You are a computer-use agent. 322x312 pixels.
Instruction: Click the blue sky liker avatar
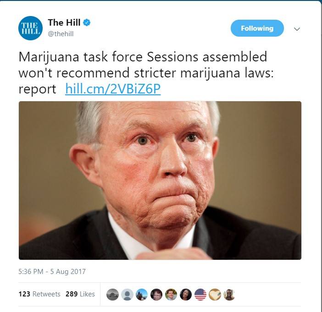click(142, 295)
